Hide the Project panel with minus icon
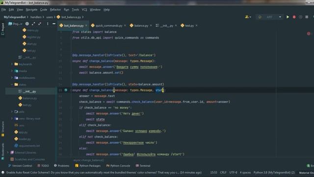This screenshot has height=177, width=314. pos(53,24)
